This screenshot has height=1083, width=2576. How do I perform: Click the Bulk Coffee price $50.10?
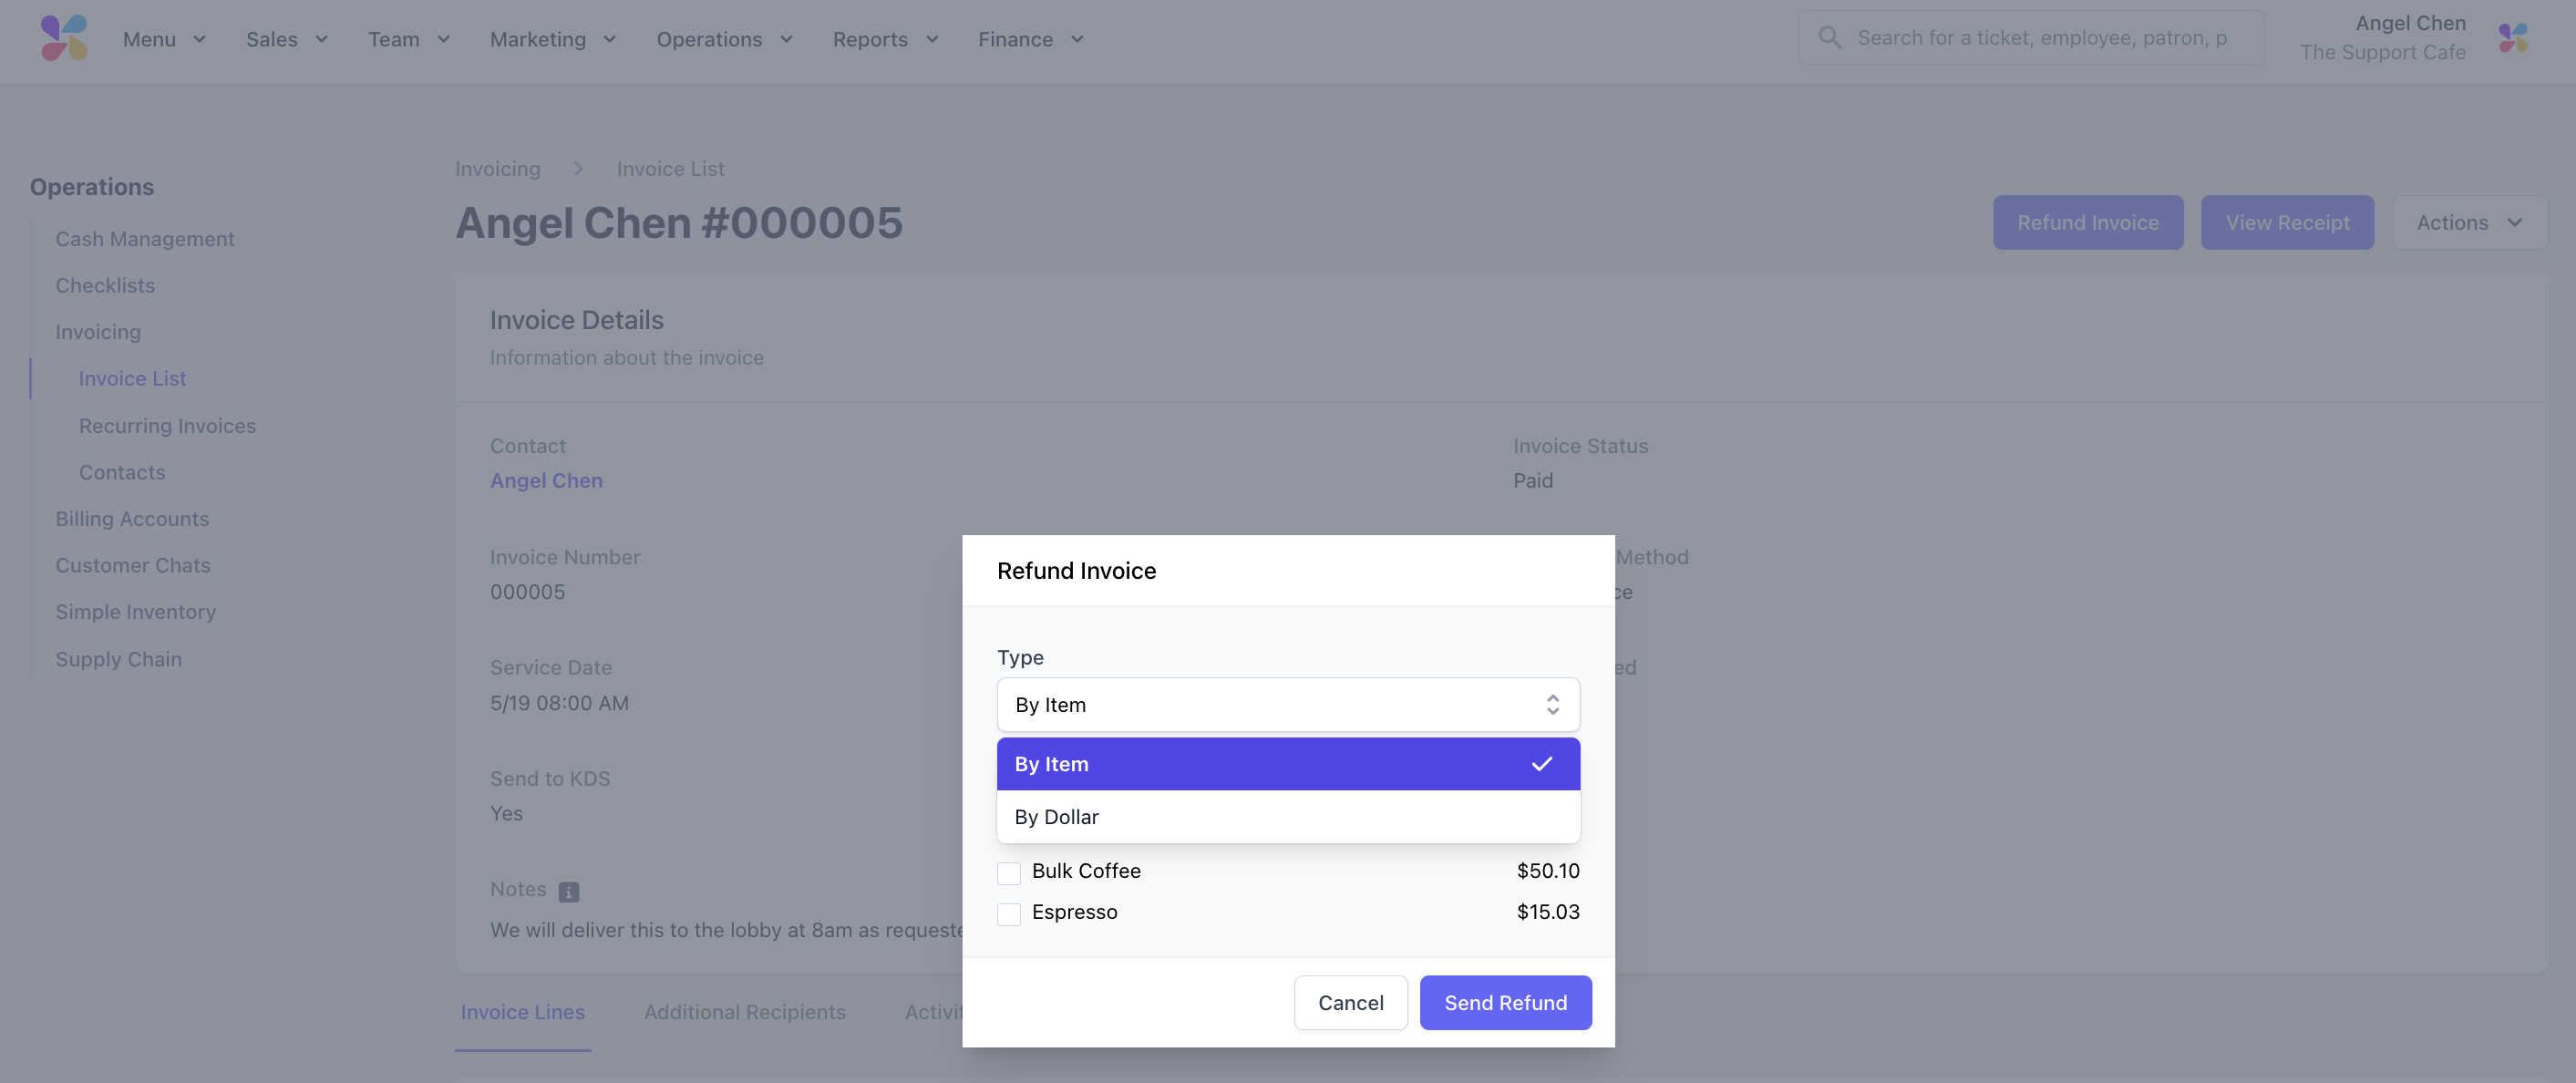point(1547,871)
